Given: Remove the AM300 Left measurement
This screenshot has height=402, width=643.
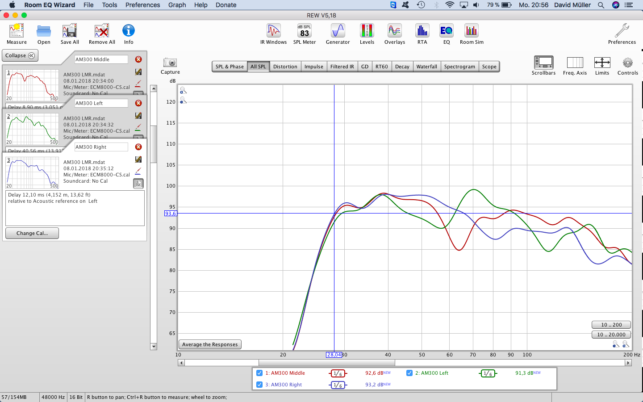Looking at the screenshot, I should pos(138,103).
